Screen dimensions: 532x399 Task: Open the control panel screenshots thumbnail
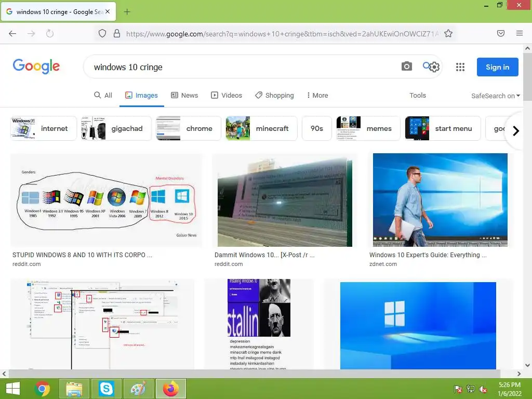pos(102,324)
